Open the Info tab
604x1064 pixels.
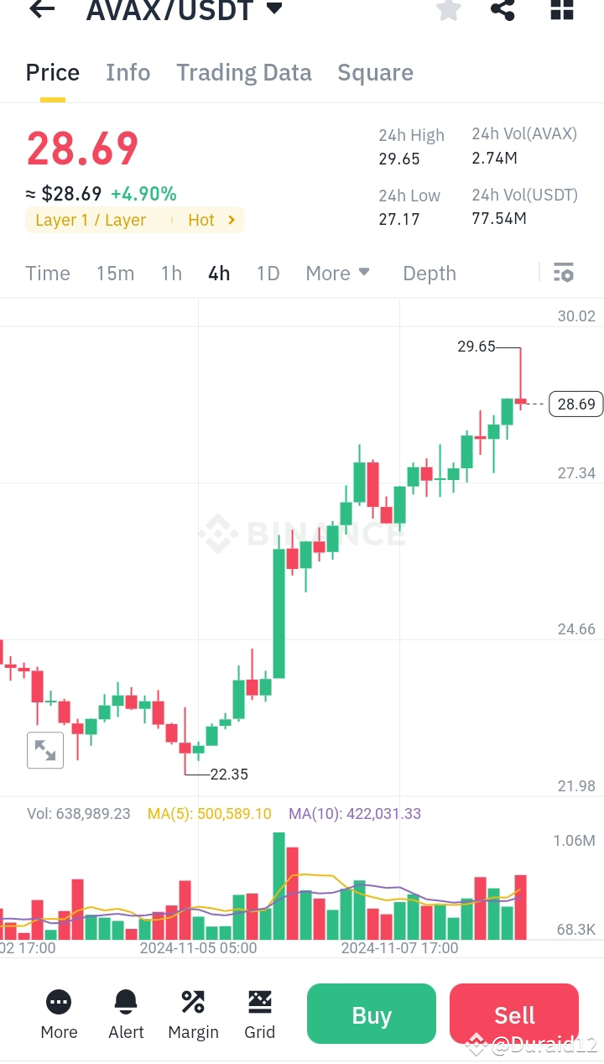[128, 72]
